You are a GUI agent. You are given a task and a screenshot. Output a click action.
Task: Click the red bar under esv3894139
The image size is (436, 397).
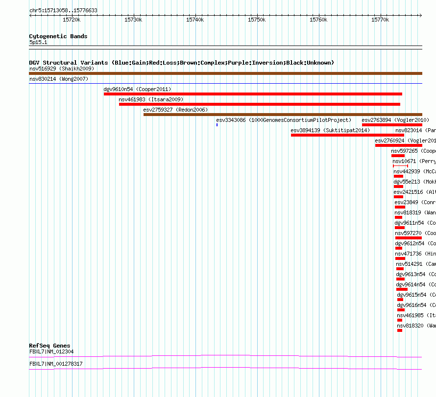[348, 135]
